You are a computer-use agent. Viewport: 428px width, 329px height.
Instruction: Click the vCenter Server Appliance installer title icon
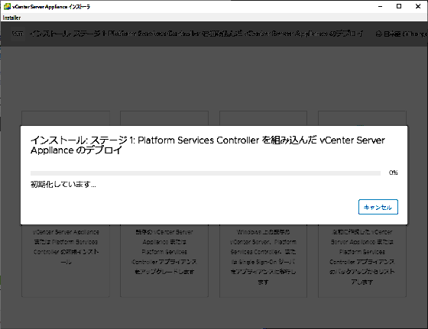(x=8, y=6)
